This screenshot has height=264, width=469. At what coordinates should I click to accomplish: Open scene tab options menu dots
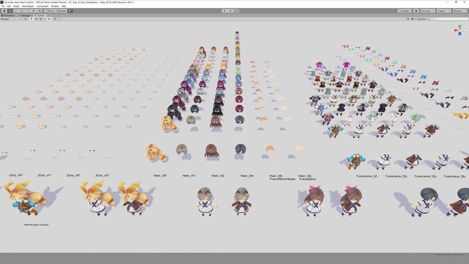466,15
